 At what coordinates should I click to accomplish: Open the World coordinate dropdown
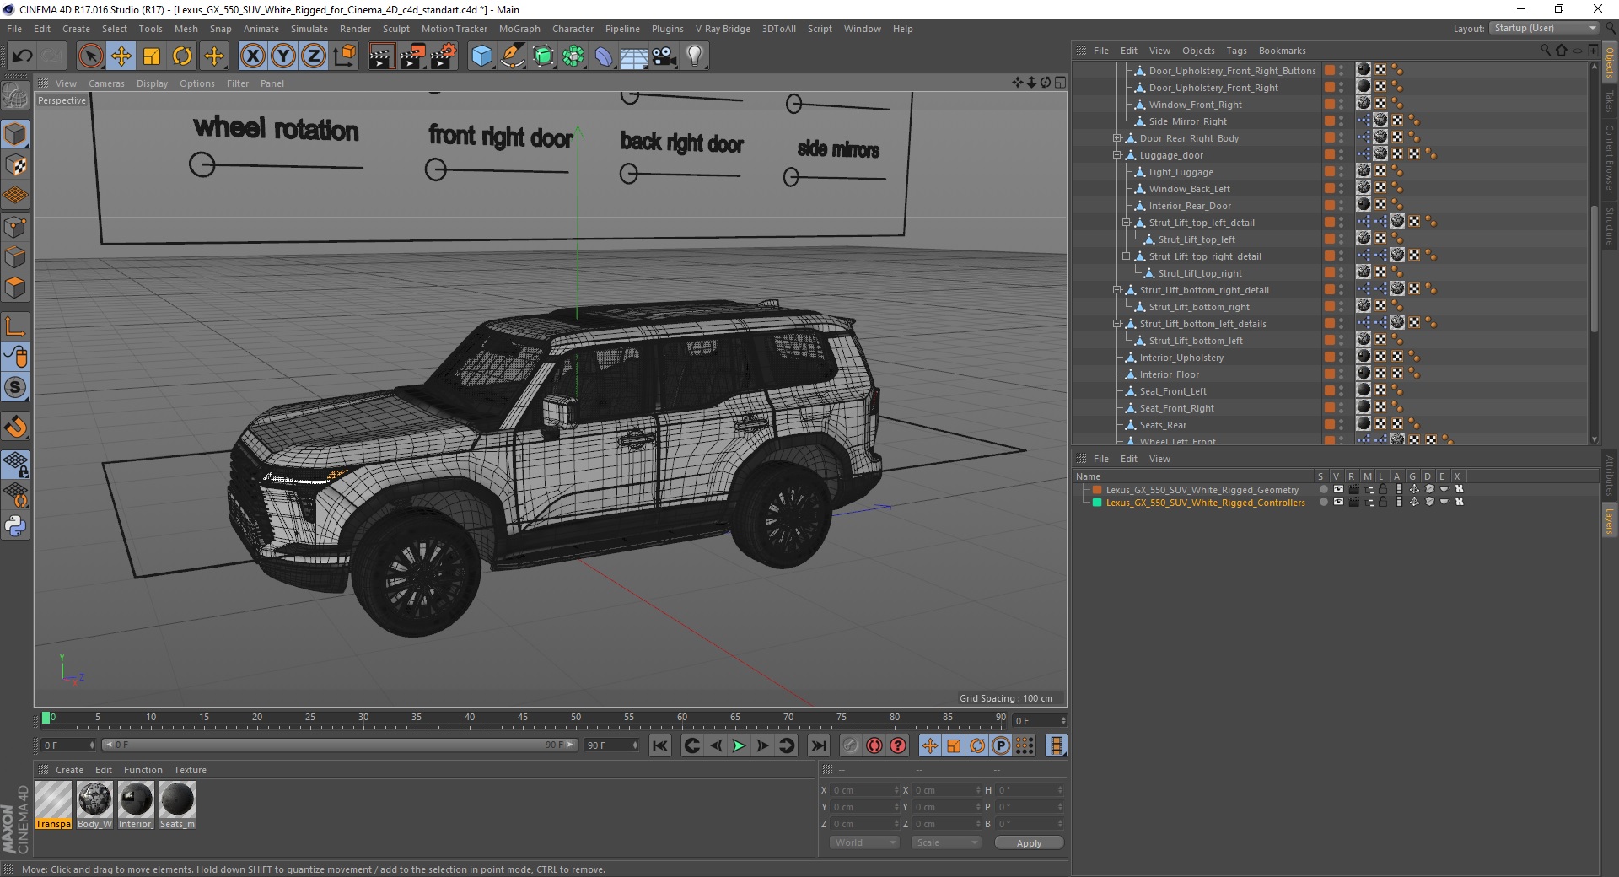point(864,842)
